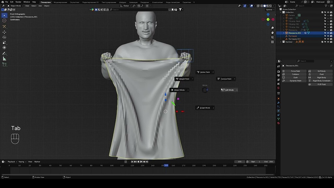Open the Particles properties tab

click(x=279, y=107)
